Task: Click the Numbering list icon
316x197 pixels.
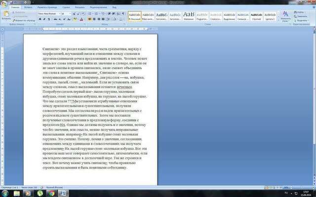Action: pyautogui.click(x=96, y=14)
